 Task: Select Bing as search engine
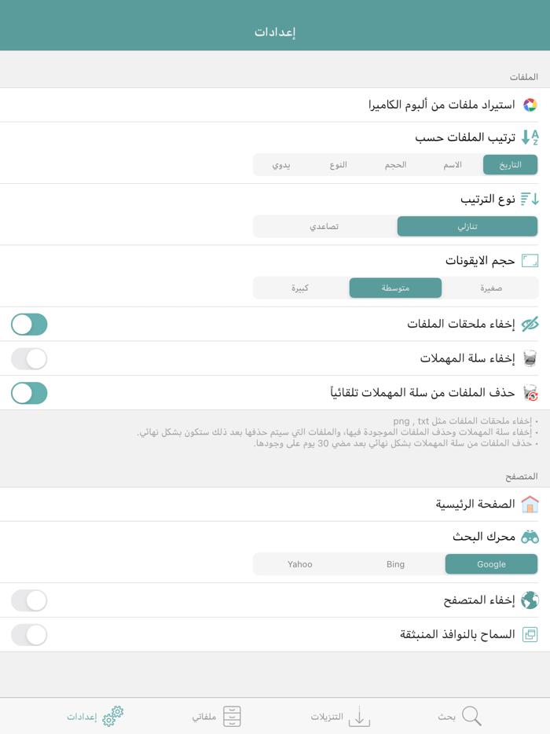(395, 563)
